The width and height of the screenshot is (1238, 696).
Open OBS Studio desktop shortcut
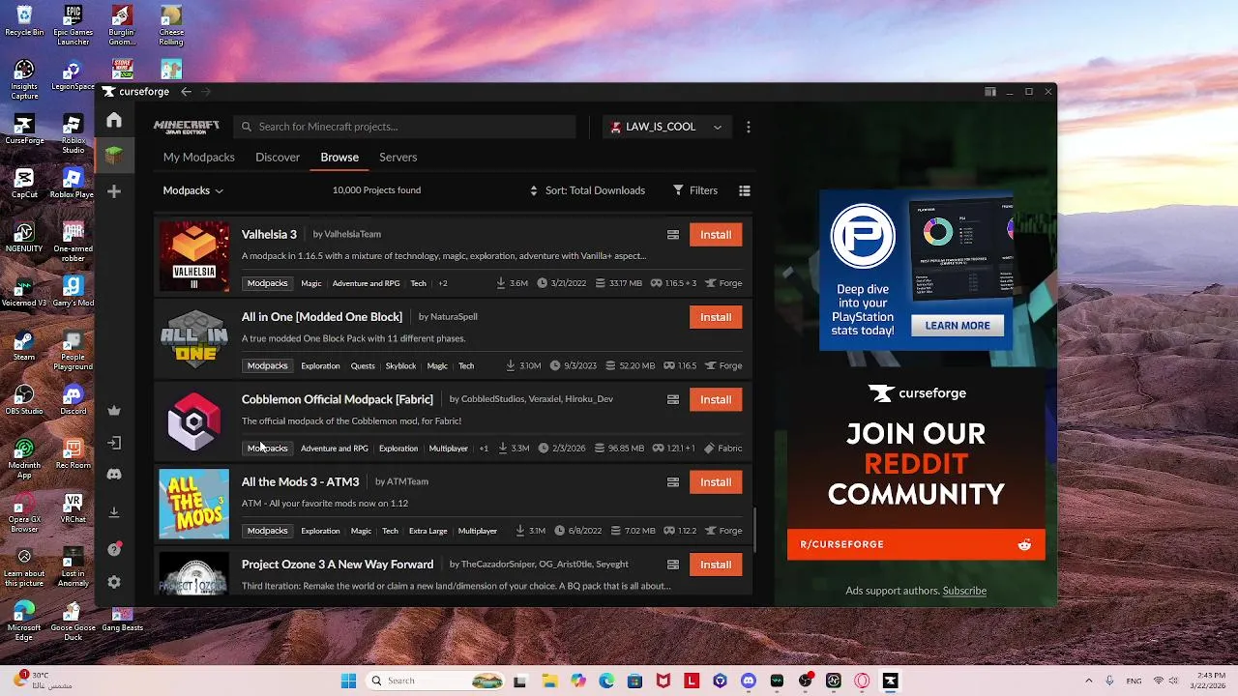point(24,398)
